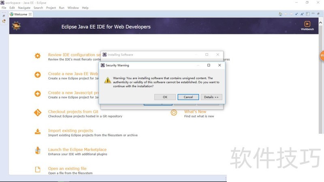Open the Open an existing file link
This screenshot has width=324, height=182.
(67, 169)
